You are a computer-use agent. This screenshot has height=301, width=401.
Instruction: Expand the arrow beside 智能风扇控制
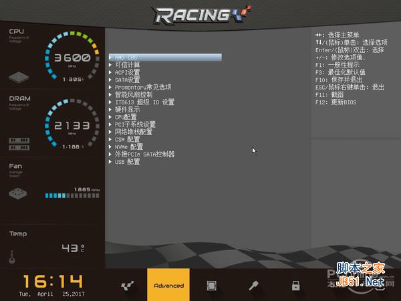(x=110, y=94)
